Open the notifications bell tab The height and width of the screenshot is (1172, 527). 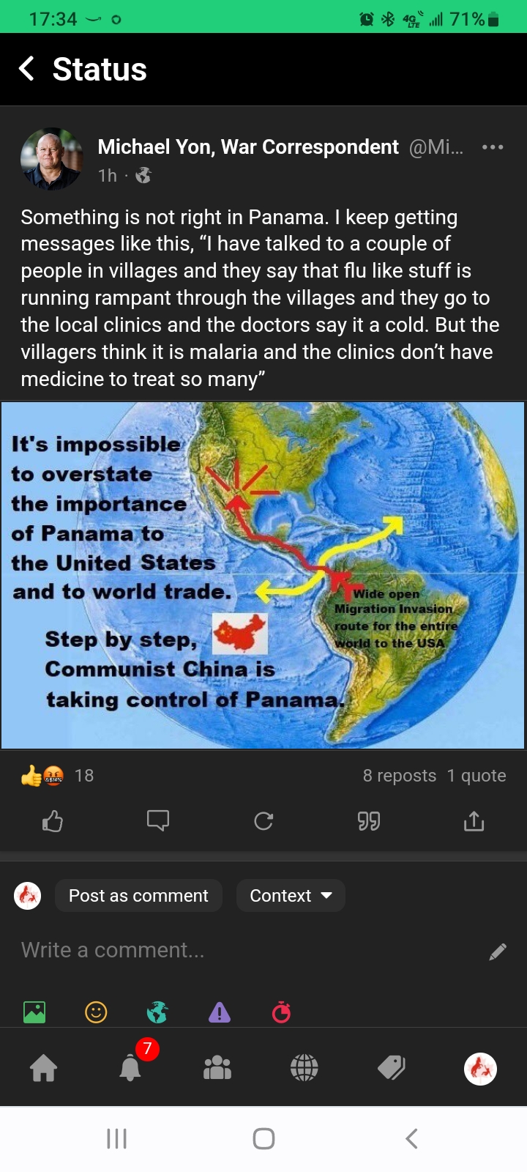click(x=130, y=1068)
